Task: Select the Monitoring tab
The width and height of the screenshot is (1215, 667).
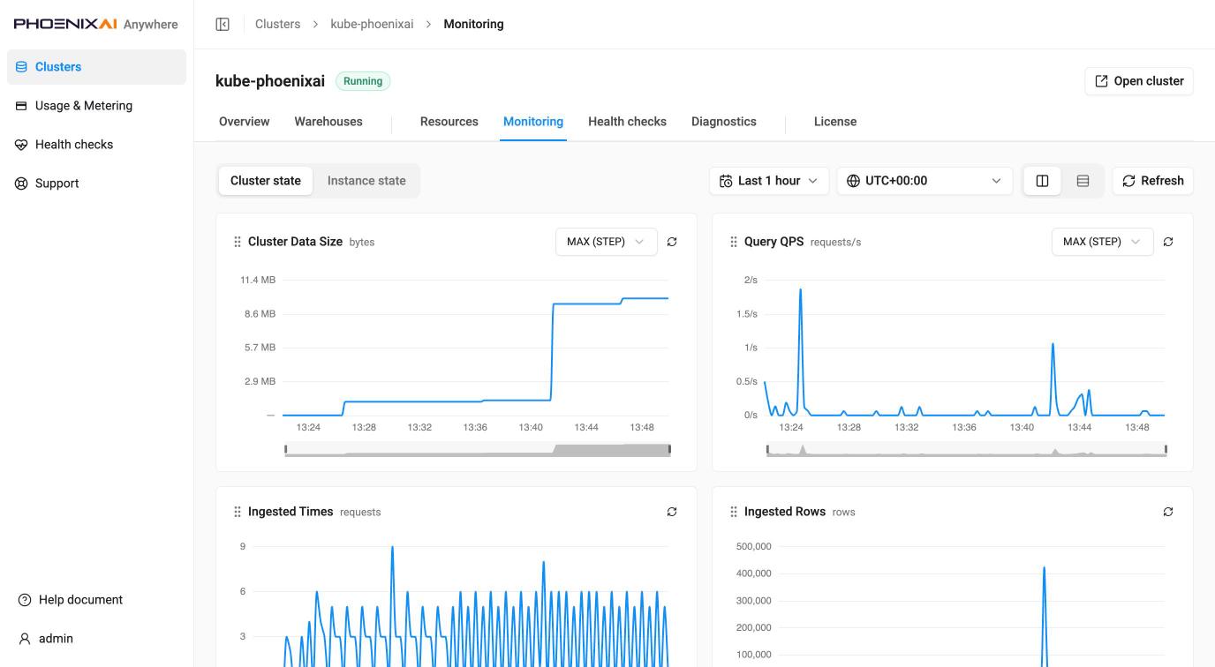Action: (x=533, y=122)
